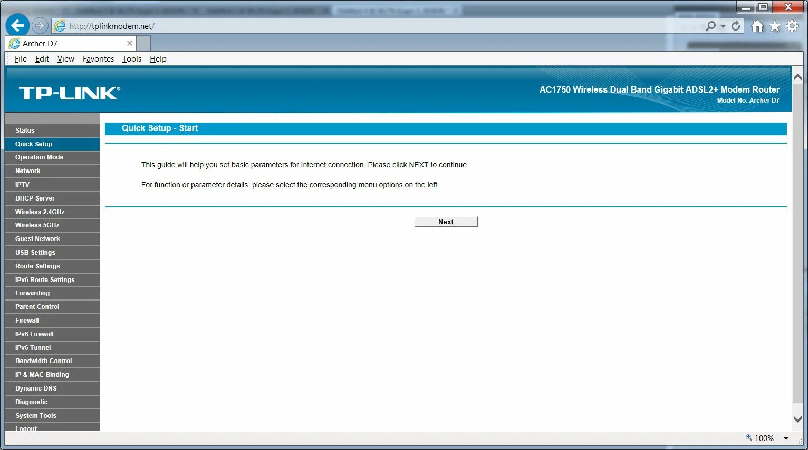Screen dimensions: 808x450
Task: Open Wireless 5GHz settings
Action: point(52,225)
